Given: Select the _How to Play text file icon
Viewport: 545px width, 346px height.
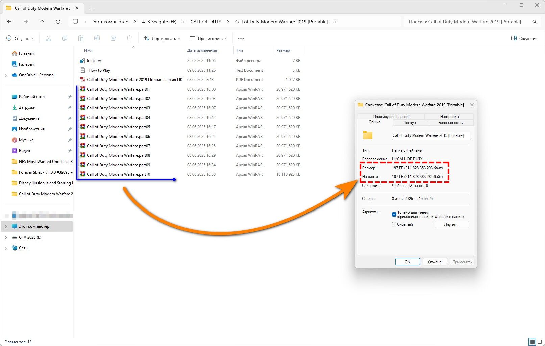Looking at the screenshot, I should click(x=82, y=70).
